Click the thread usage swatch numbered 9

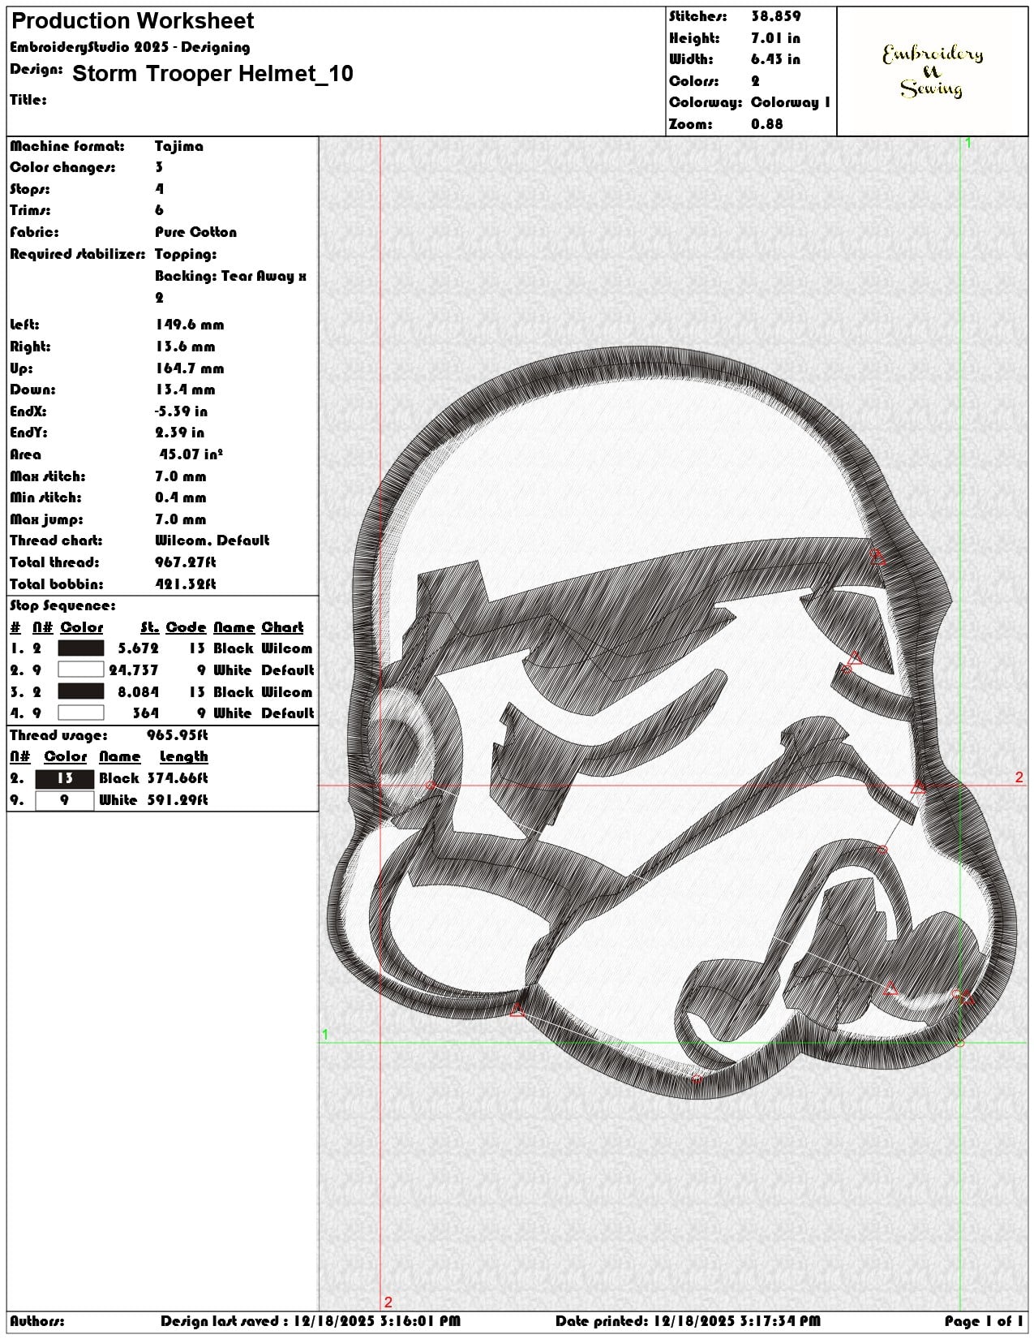[x=64, y=800]
